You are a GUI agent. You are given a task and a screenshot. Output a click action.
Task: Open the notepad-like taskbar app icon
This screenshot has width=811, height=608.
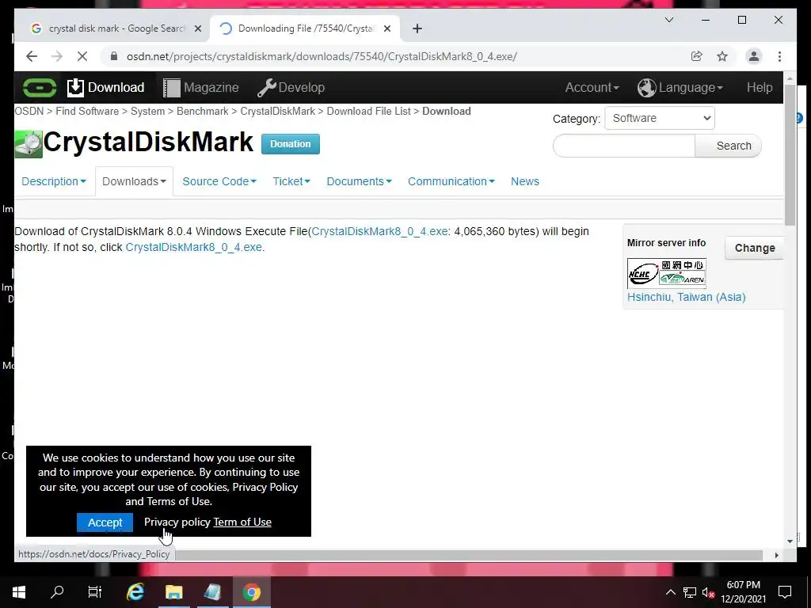point(212,592)
